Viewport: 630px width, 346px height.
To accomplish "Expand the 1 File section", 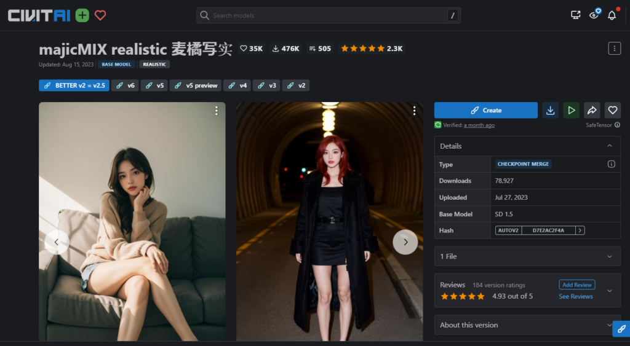I will click(609, 256).
